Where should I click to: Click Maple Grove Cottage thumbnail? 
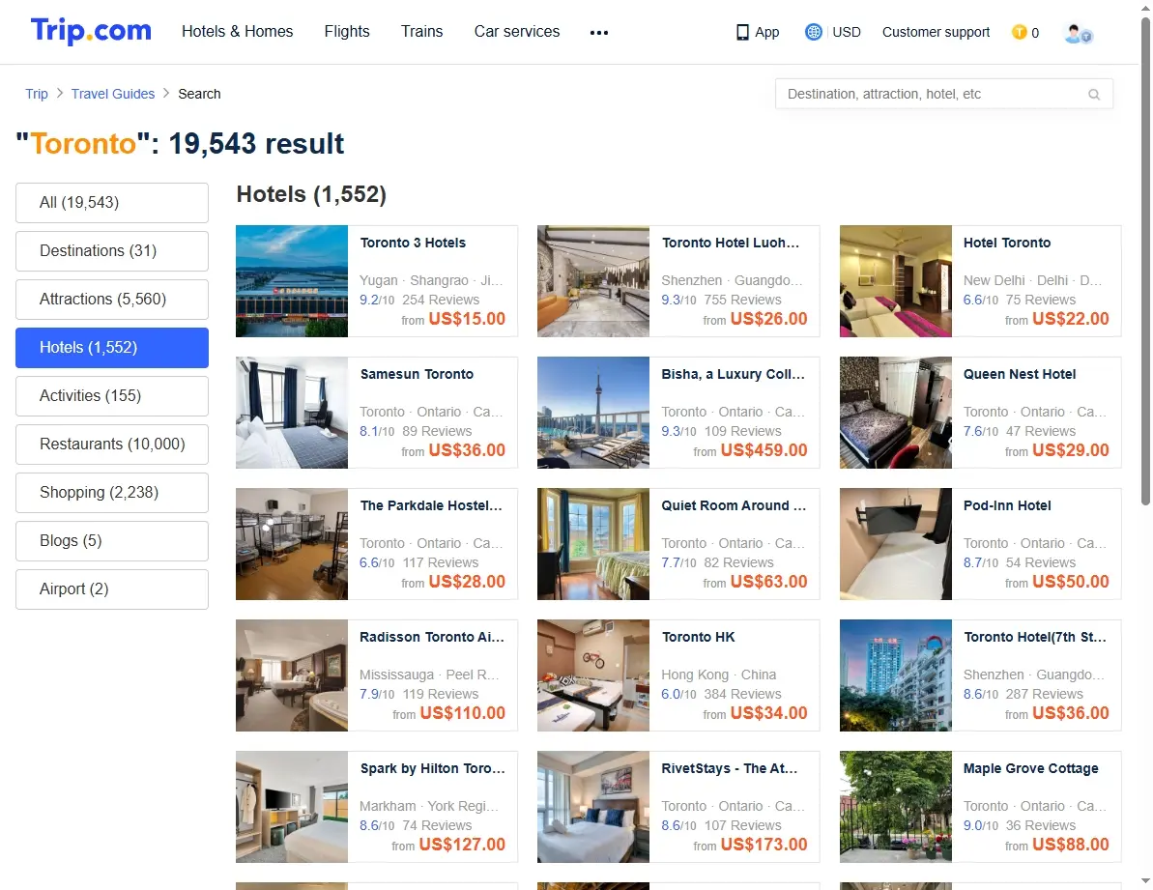pyautogui.click(x=896, y=807)
